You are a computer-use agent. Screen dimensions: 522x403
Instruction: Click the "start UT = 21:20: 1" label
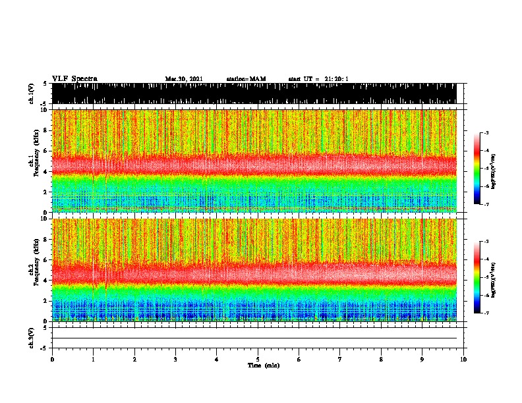(318, 79)
